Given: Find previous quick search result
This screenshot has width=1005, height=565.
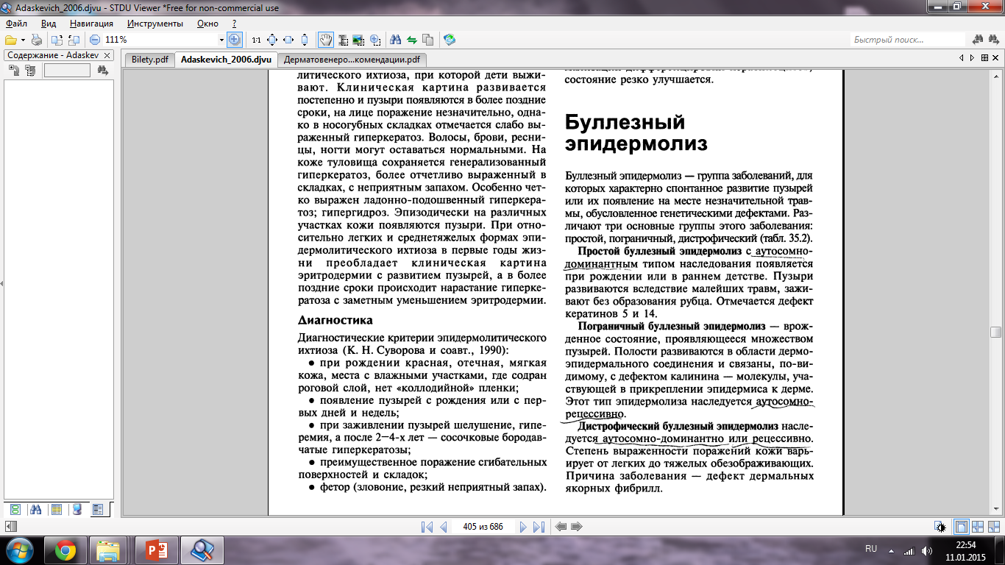Looking at the screenshot, I should pyautogui.click(x=979, y=40).
